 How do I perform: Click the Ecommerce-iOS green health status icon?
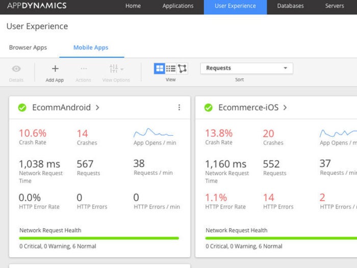pyautogui.click(x=208, y=108)
